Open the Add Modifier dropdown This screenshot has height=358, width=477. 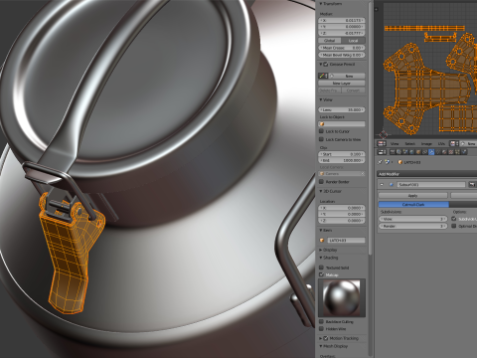427,174
